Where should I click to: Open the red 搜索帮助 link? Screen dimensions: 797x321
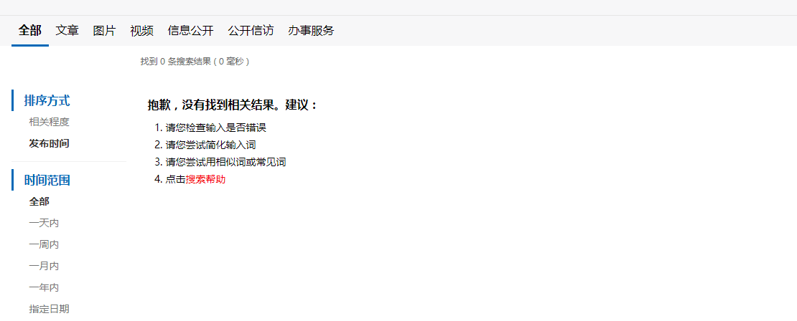(205, 180)
